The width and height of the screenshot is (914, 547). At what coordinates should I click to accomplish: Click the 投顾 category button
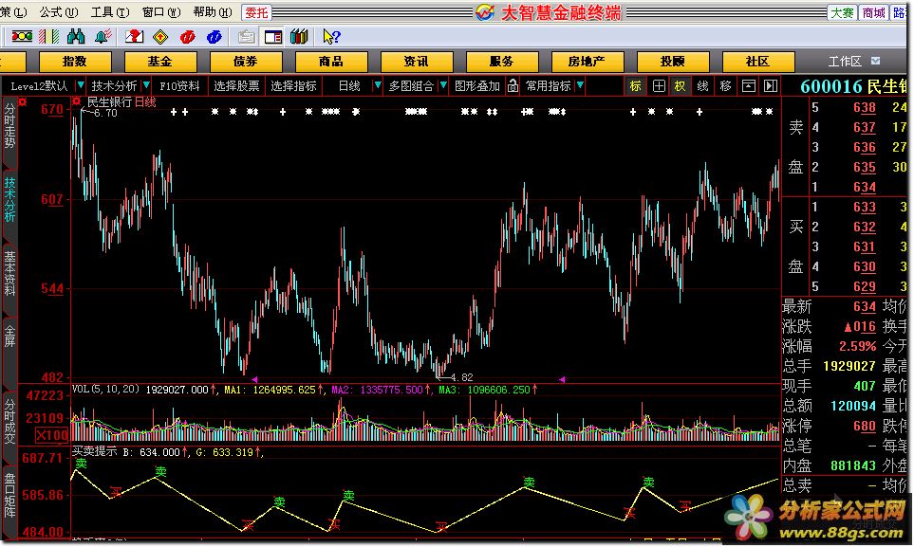(673, 62)
